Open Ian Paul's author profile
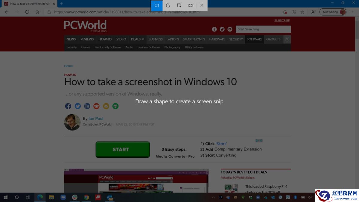The height and width of the screenshot is (202, 359). [96, 118]
